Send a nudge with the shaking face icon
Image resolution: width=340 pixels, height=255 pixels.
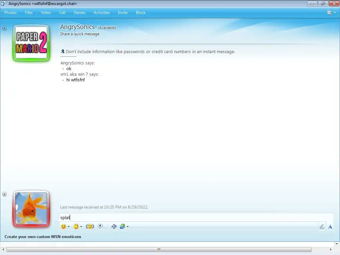click(90, 226)
